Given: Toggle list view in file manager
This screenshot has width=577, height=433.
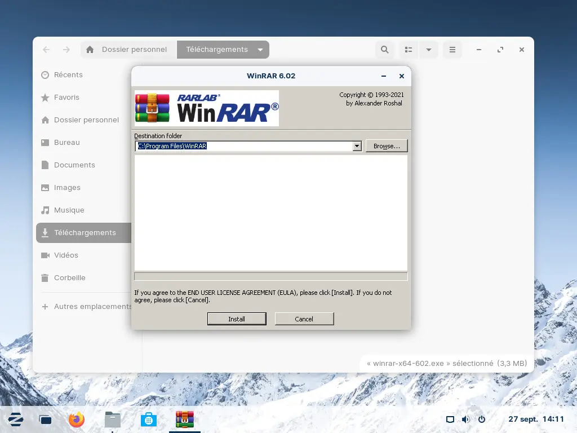Looking at the screenshot, I should pos(409,50).
